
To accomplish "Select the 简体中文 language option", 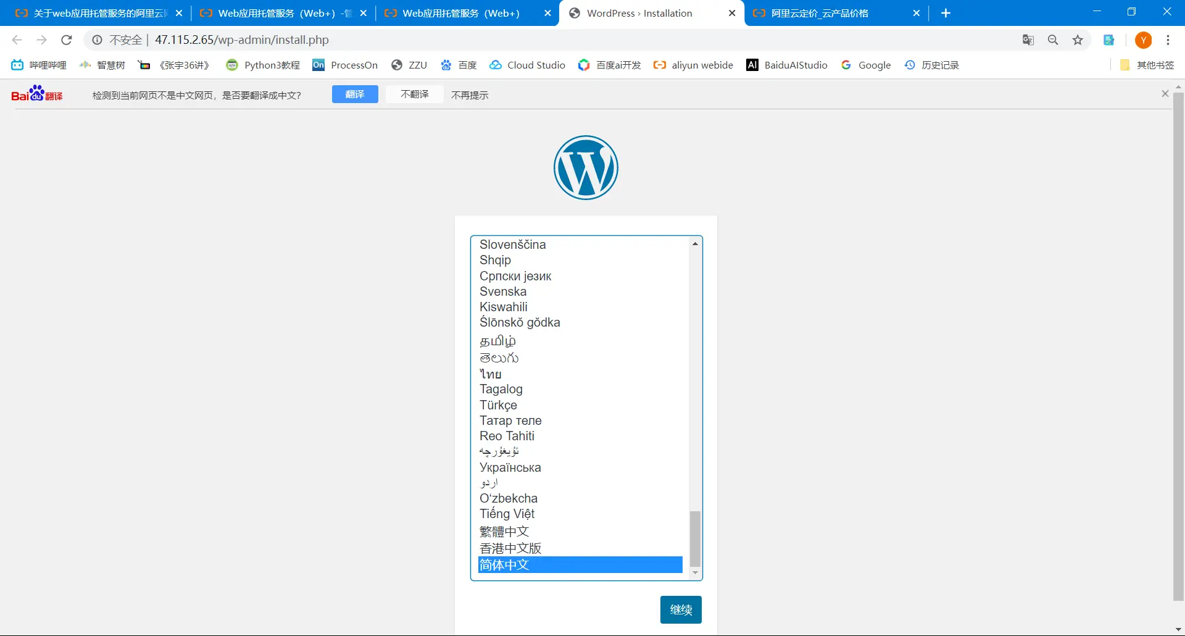I will coord(580,564).
